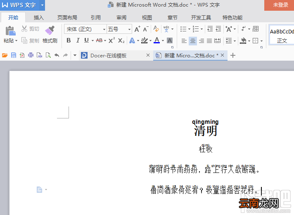Click the character shading A icon

170,40
